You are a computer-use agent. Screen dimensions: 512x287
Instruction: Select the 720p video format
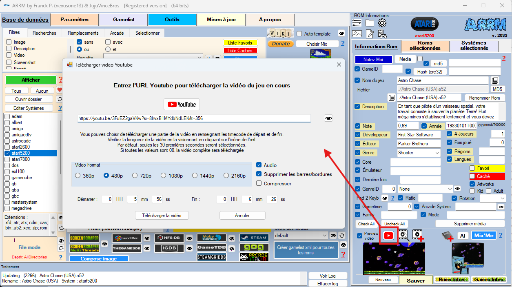135,176
